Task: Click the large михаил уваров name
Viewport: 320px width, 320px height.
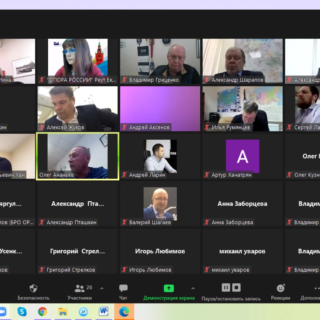Action: pyautogui.click(x=242, y=251)
